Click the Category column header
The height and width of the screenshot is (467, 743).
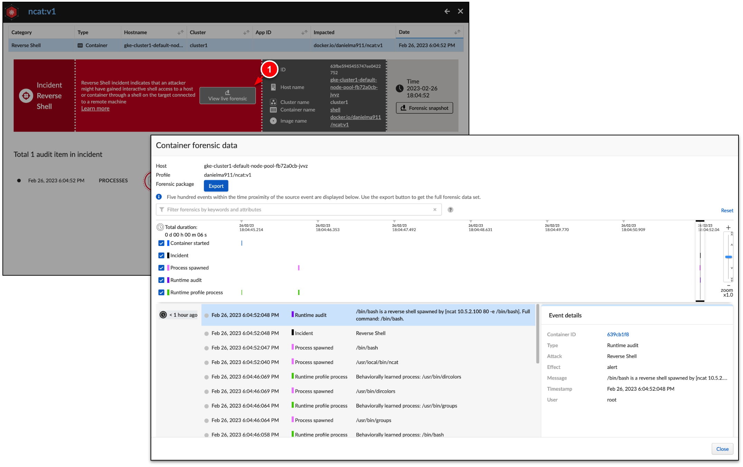(x=21, y=32)
